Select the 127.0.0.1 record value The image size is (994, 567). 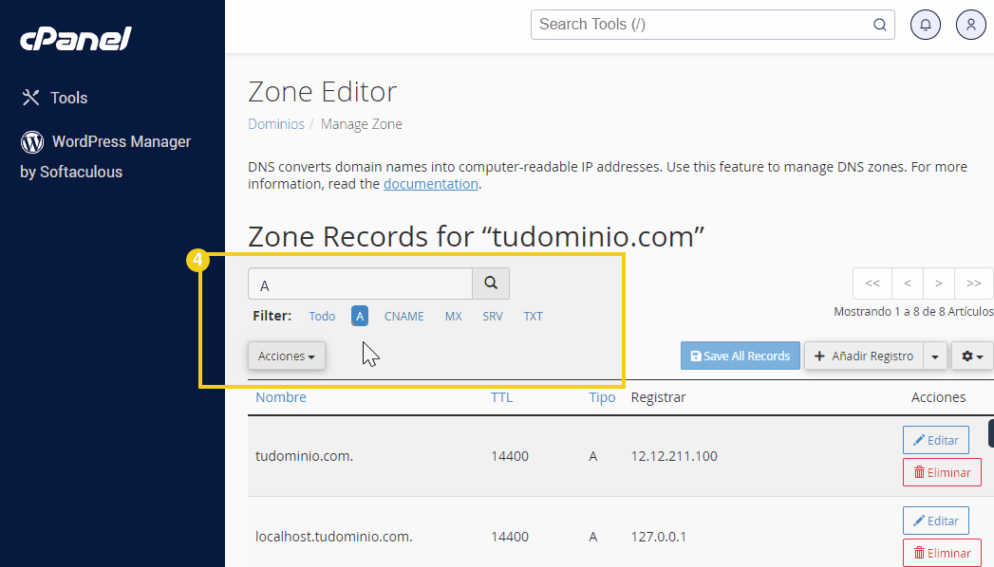point(658,537)
